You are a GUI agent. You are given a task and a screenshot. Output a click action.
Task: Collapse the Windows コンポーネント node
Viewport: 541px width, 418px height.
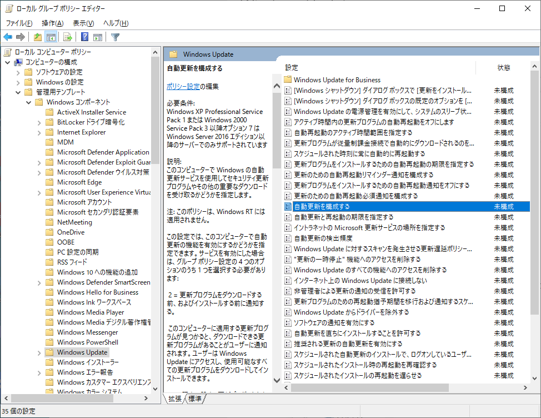coord(29,102)
